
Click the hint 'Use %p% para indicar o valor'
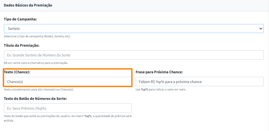click(x=161, y=89)
